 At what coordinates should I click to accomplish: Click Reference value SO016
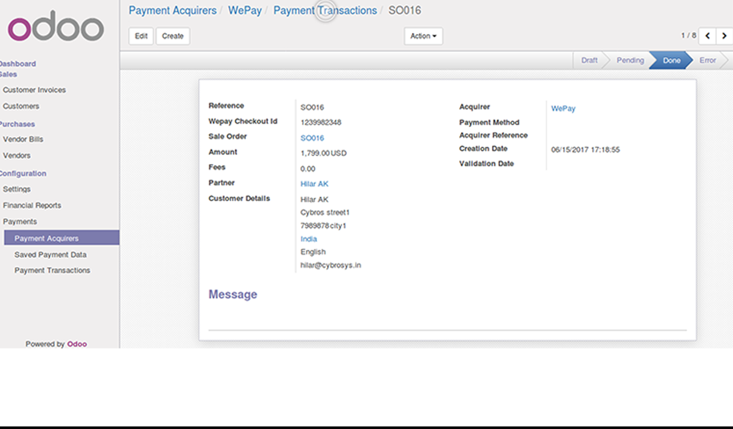[x=312, y=107]
